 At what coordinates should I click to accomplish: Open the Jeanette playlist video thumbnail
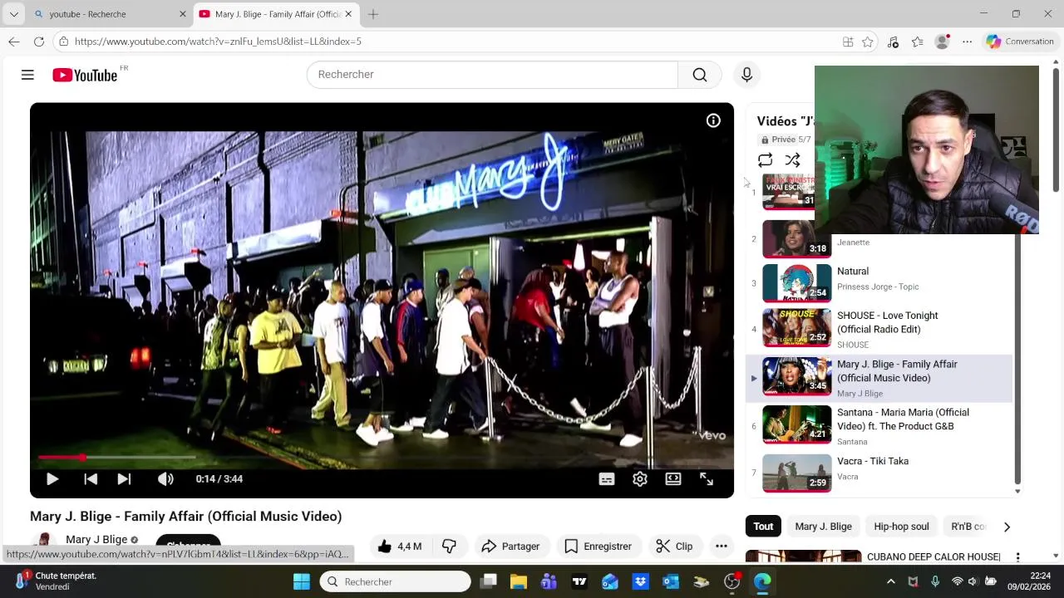click(x=796, y=240)
